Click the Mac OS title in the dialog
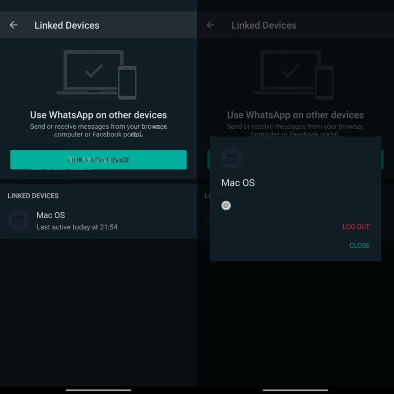Image resolution: width=394 pixels, height=394 pixels. (238, 183)
